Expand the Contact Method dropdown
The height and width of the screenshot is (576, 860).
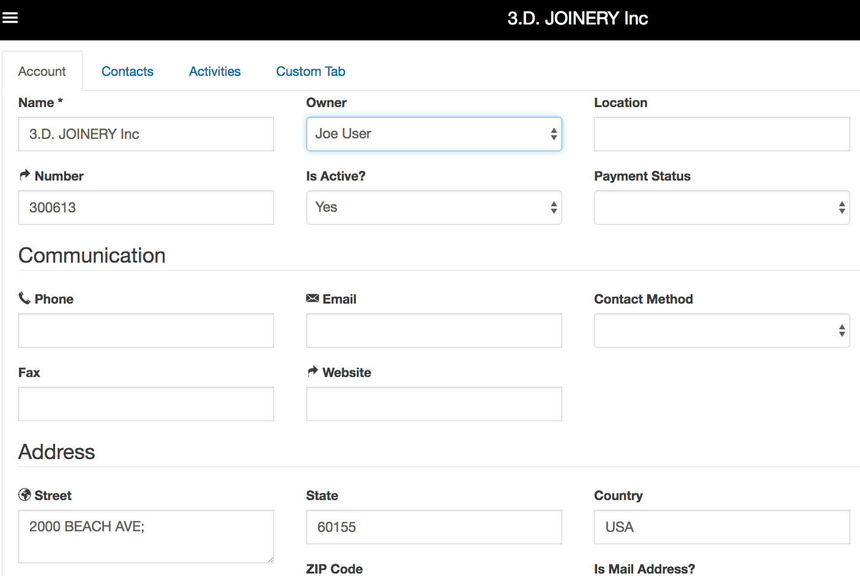point(722,331)
